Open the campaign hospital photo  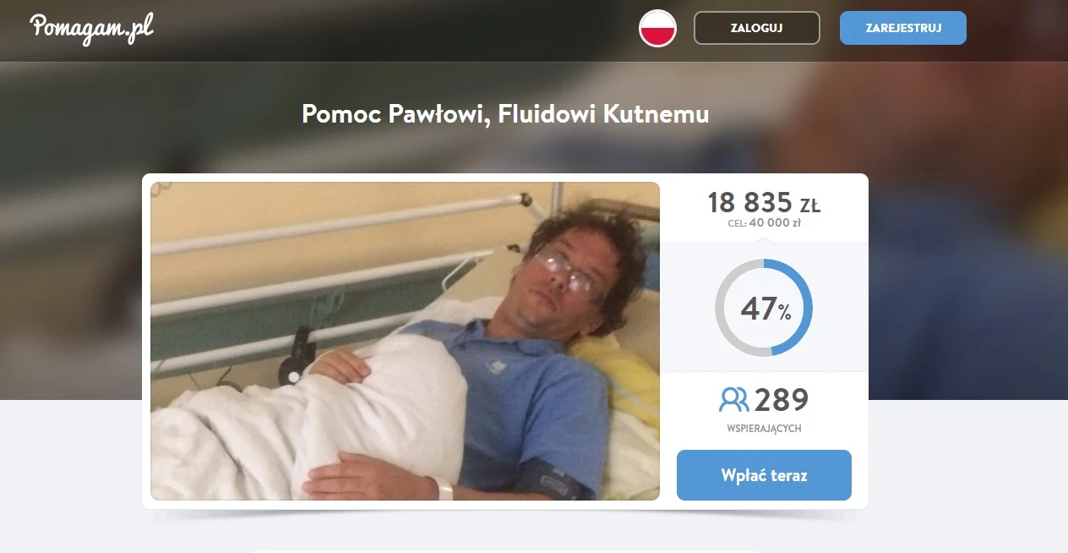point(405,341)
